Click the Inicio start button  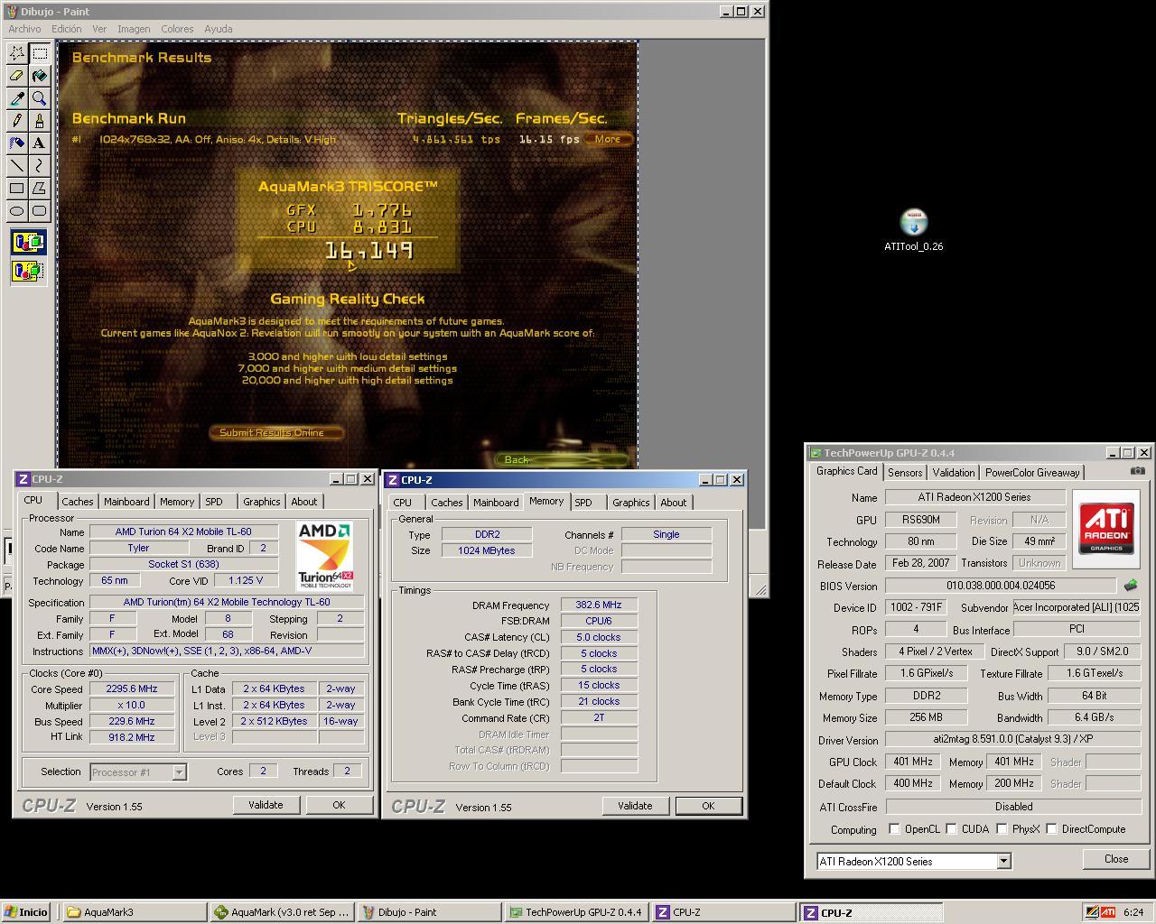tap(26, 912)
